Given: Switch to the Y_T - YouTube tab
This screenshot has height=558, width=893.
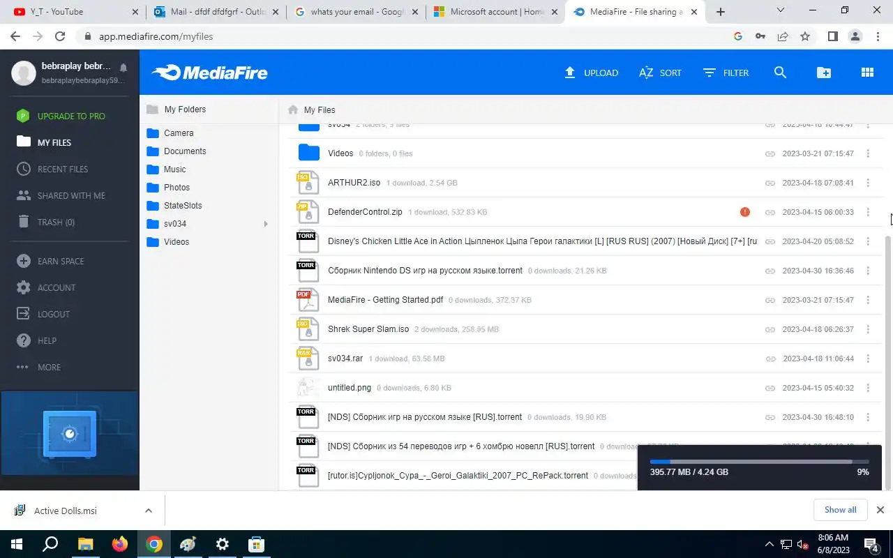Looking at the screenshot, I should click(x=75, y=12).
